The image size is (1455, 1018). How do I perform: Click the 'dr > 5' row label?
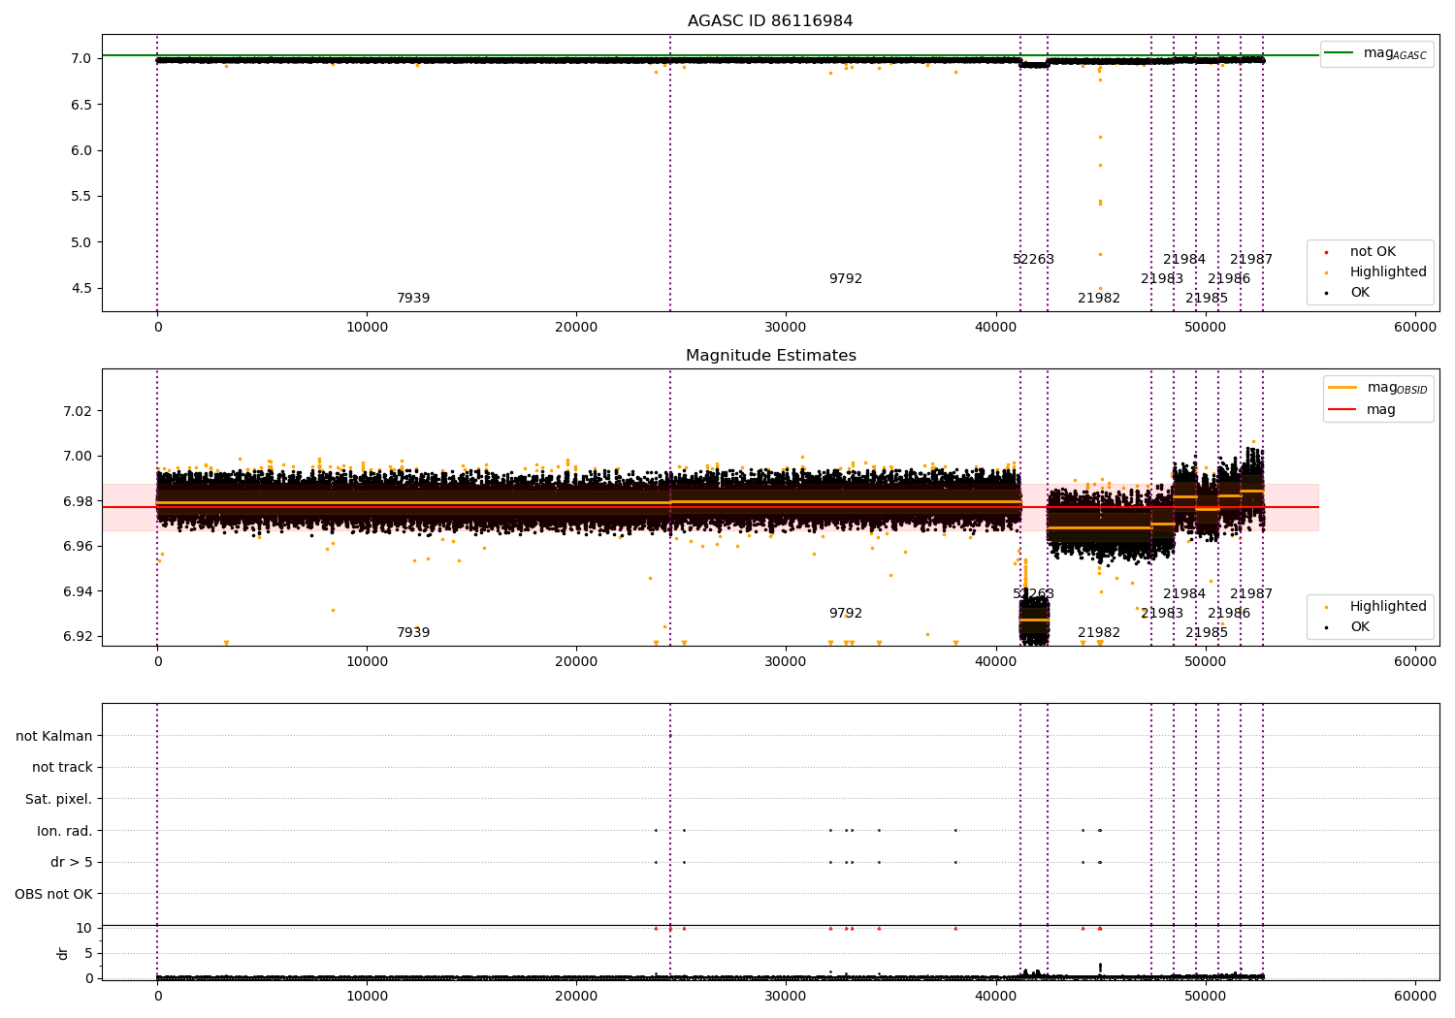point(72,862)
